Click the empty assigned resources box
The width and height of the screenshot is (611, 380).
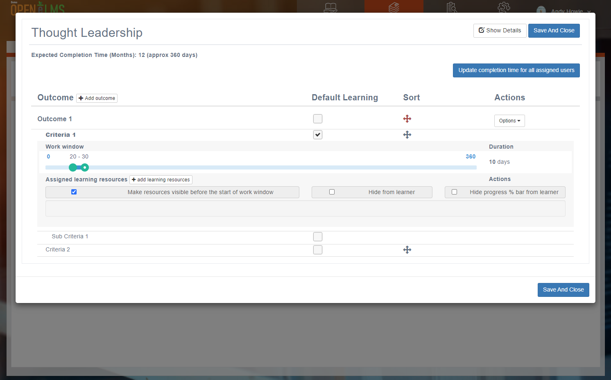(x=305, y=208)
